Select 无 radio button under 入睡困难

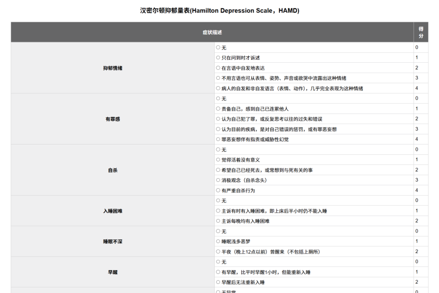pyautogui.click(x=218, y=201)
